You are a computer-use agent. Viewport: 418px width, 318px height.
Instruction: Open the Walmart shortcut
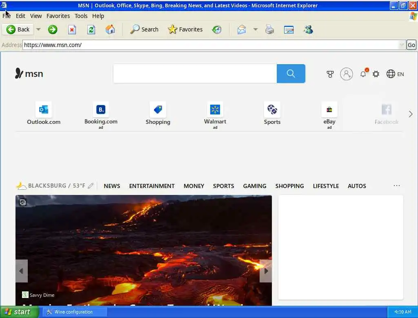215,115
